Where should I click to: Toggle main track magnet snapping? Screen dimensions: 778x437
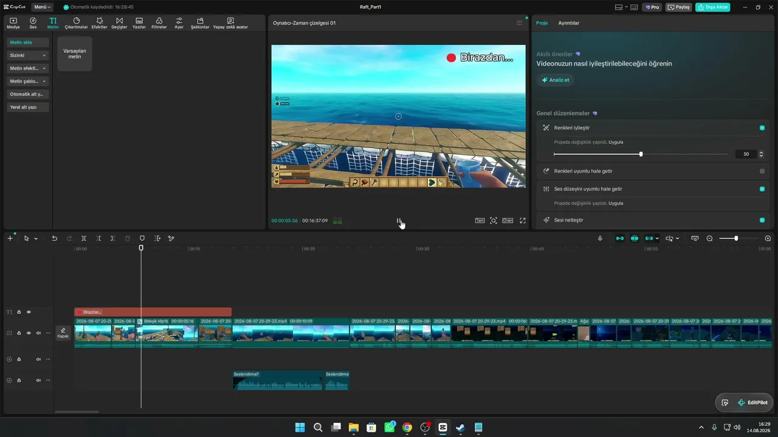coord(620,239)
